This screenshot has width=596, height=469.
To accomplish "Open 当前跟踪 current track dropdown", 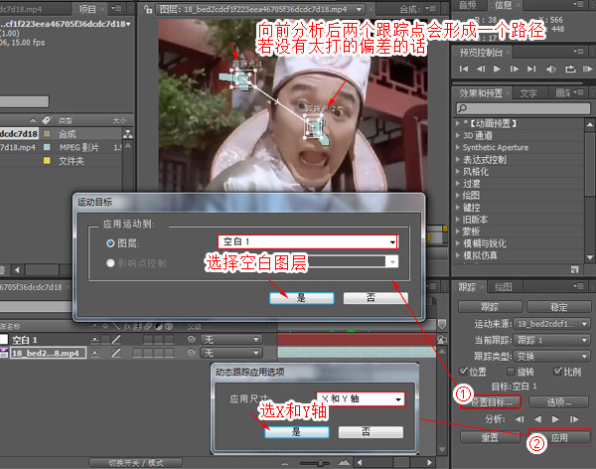I will [551, 340].
